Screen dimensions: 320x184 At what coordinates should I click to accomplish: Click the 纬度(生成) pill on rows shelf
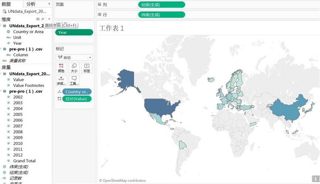coord(161,15)
